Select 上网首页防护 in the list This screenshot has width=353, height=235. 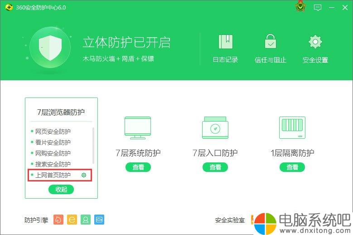tap(53, 175)
